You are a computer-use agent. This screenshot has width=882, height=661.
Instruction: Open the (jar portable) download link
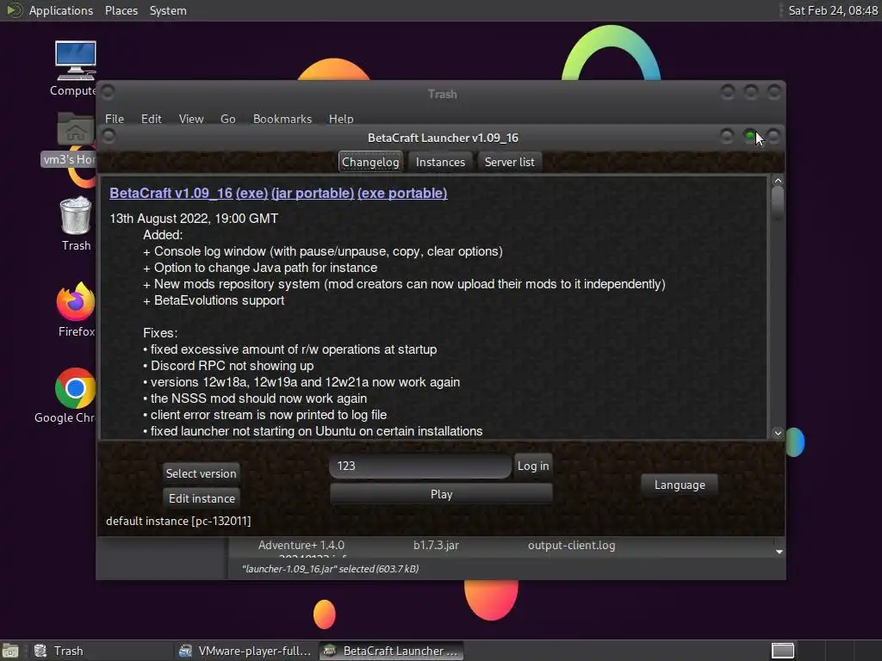coord(313,193)
